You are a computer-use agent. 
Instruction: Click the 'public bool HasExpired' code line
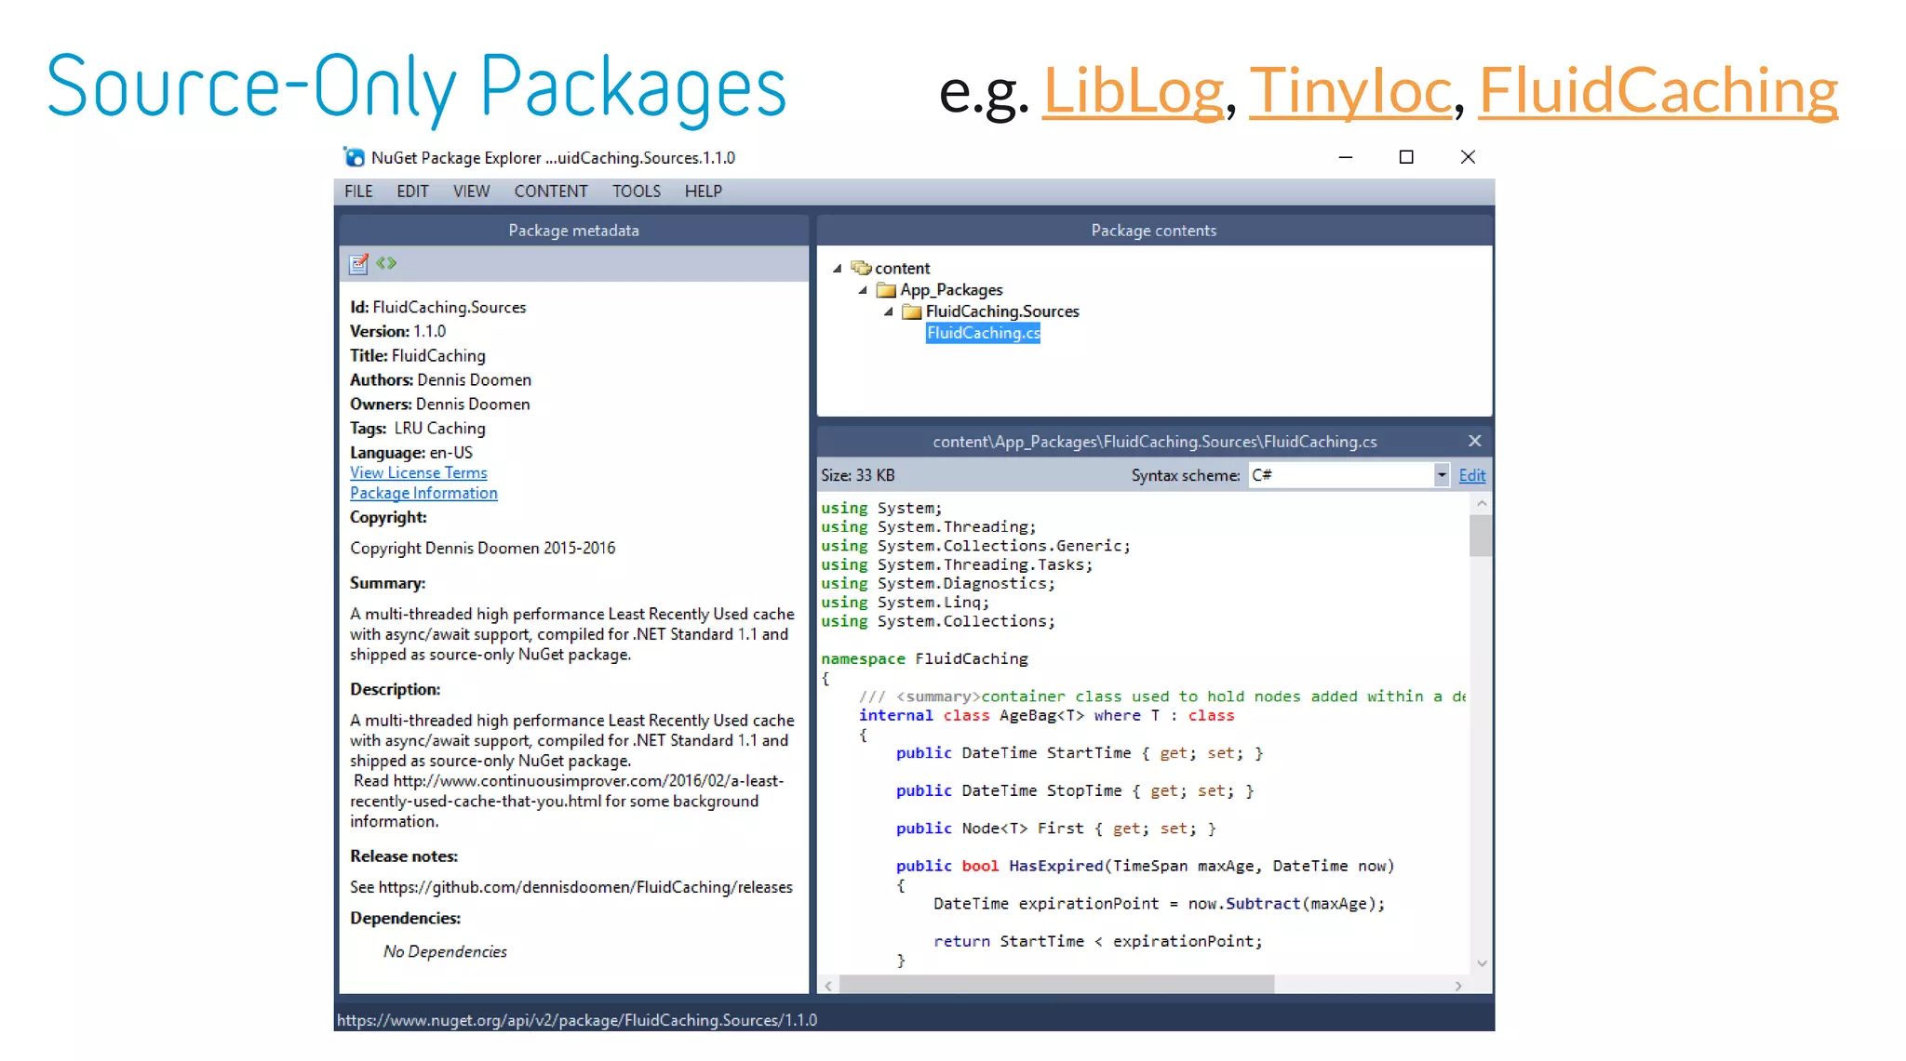pos(1145,866)
